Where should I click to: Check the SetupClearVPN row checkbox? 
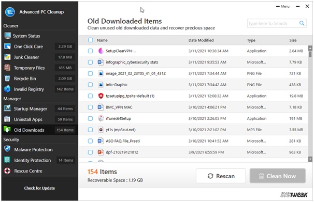pos(90,51)
